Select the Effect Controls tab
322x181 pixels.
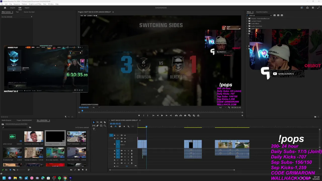(6, 12)
